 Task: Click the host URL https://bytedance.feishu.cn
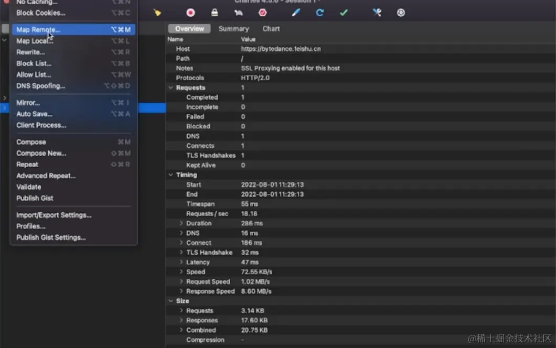(x=281, y=49)
